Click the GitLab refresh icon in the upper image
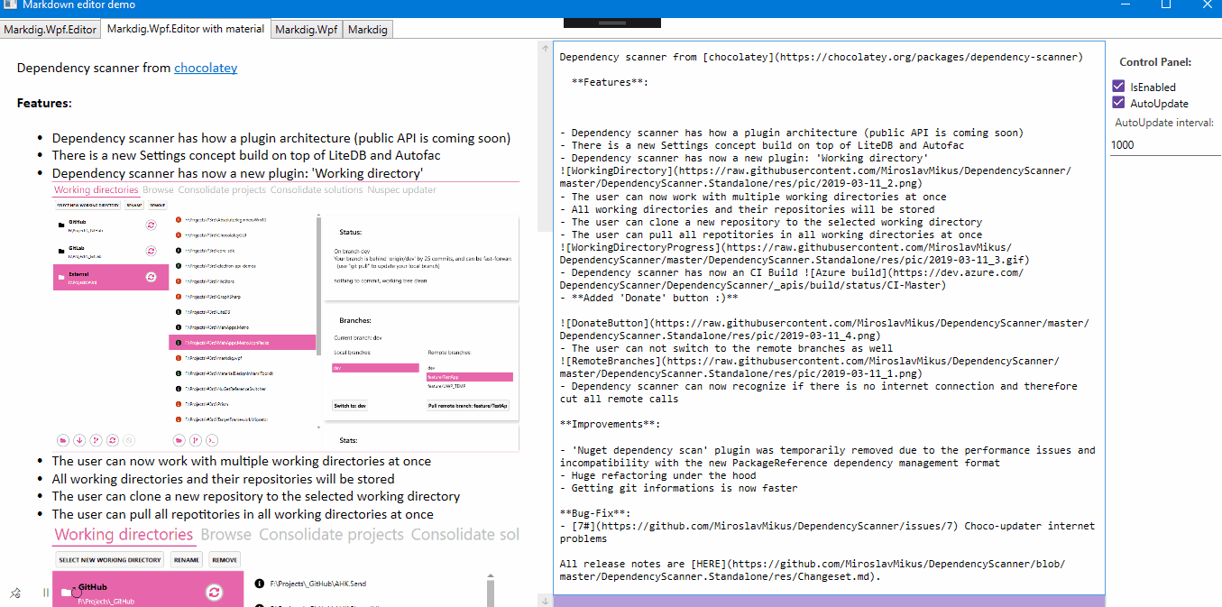 [152, 251]
